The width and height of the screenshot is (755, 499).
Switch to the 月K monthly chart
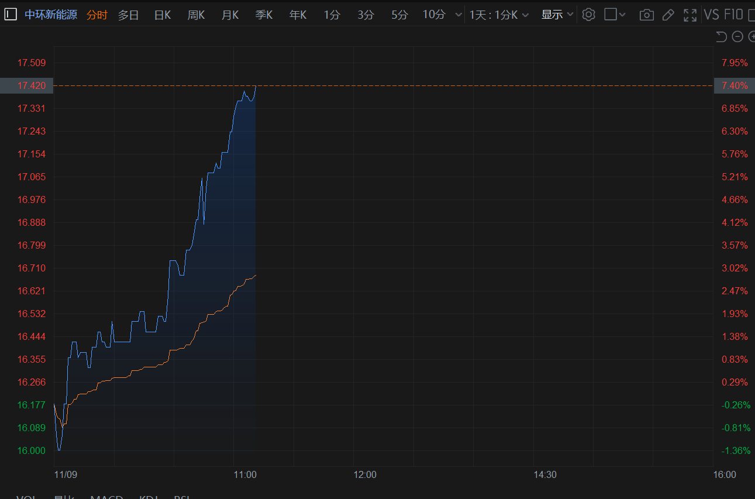pos(230,15)
